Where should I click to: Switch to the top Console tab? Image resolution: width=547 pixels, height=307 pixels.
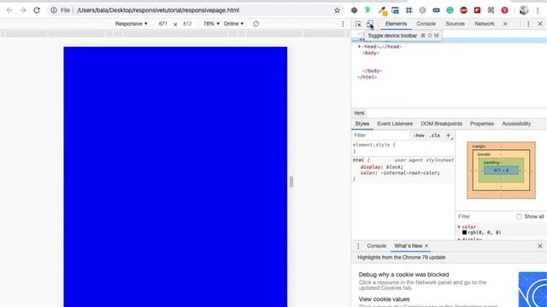(x=426, y=24)
